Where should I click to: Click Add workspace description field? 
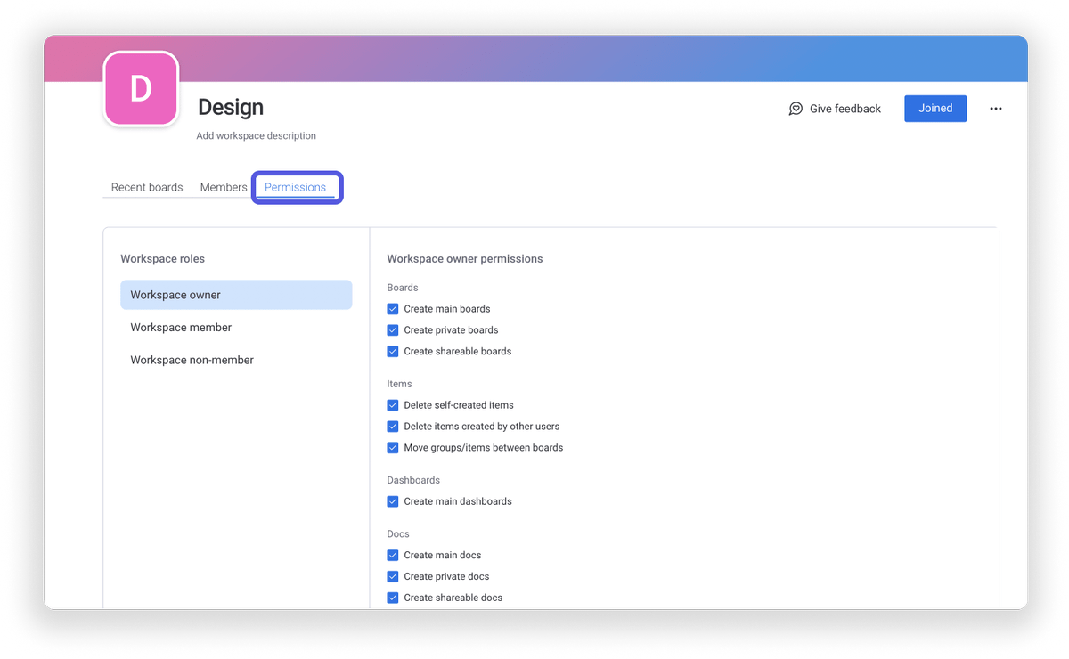(257, 136)
